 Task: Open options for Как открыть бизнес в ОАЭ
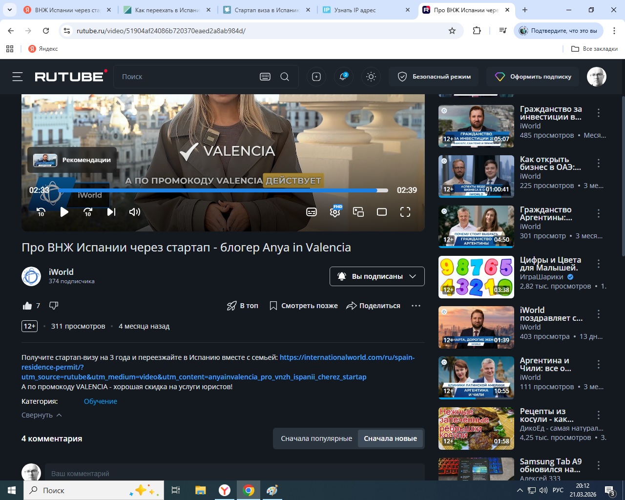(x=599, y=163)
